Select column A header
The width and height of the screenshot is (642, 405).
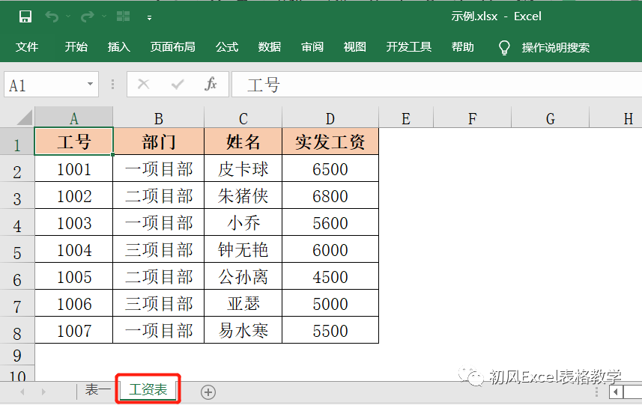coord(73,118)
